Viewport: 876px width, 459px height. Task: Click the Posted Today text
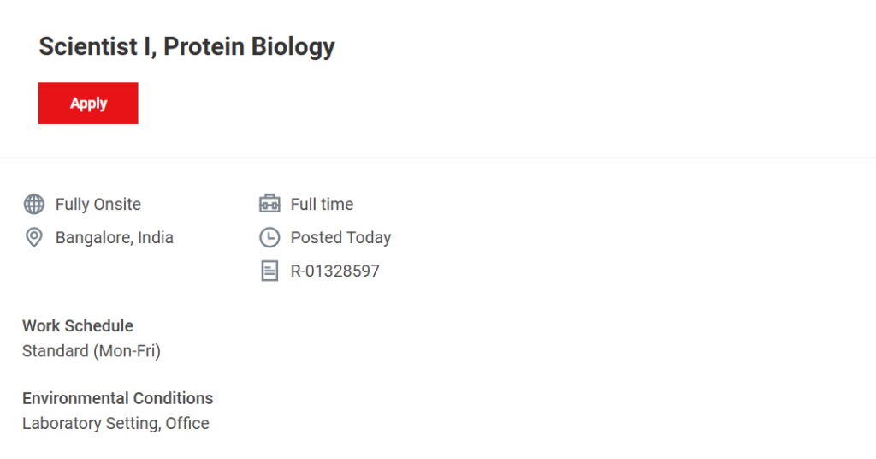pos(340,237)
